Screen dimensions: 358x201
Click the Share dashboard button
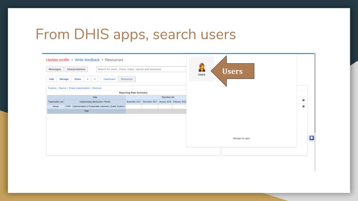coord(78,79)
